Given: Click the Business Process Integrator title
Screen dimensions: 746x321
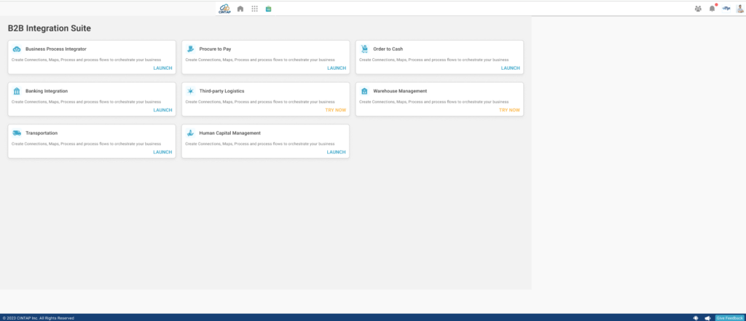Looking at the screenshot, I should pos(55,49).
